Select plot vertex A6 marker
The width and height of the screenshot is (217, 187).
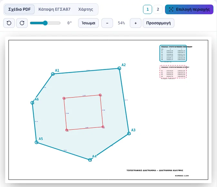[32, 103]
